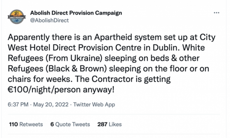Viewport: 230px width, 138px height.
Task: Click the 'Refugees (From Ukraine)' text line
Action: (x=104, y=58)
